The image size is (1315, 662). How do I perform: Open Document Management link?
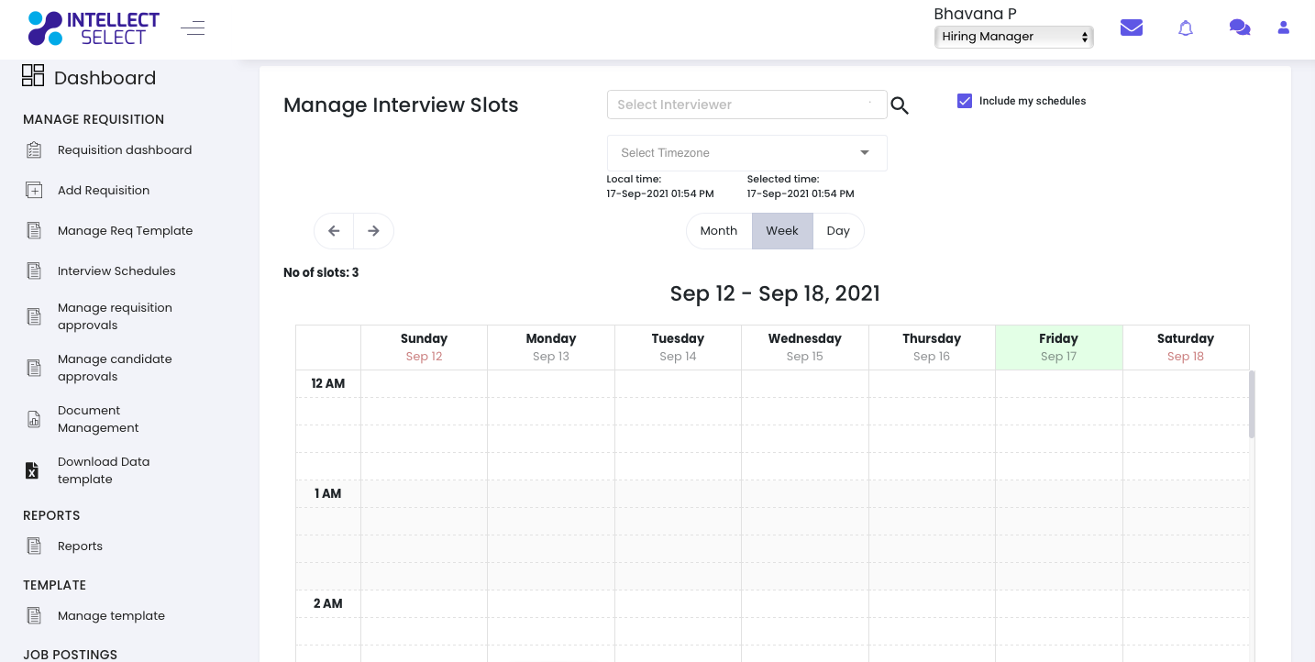pyautogui.click(x=98, y=419)
